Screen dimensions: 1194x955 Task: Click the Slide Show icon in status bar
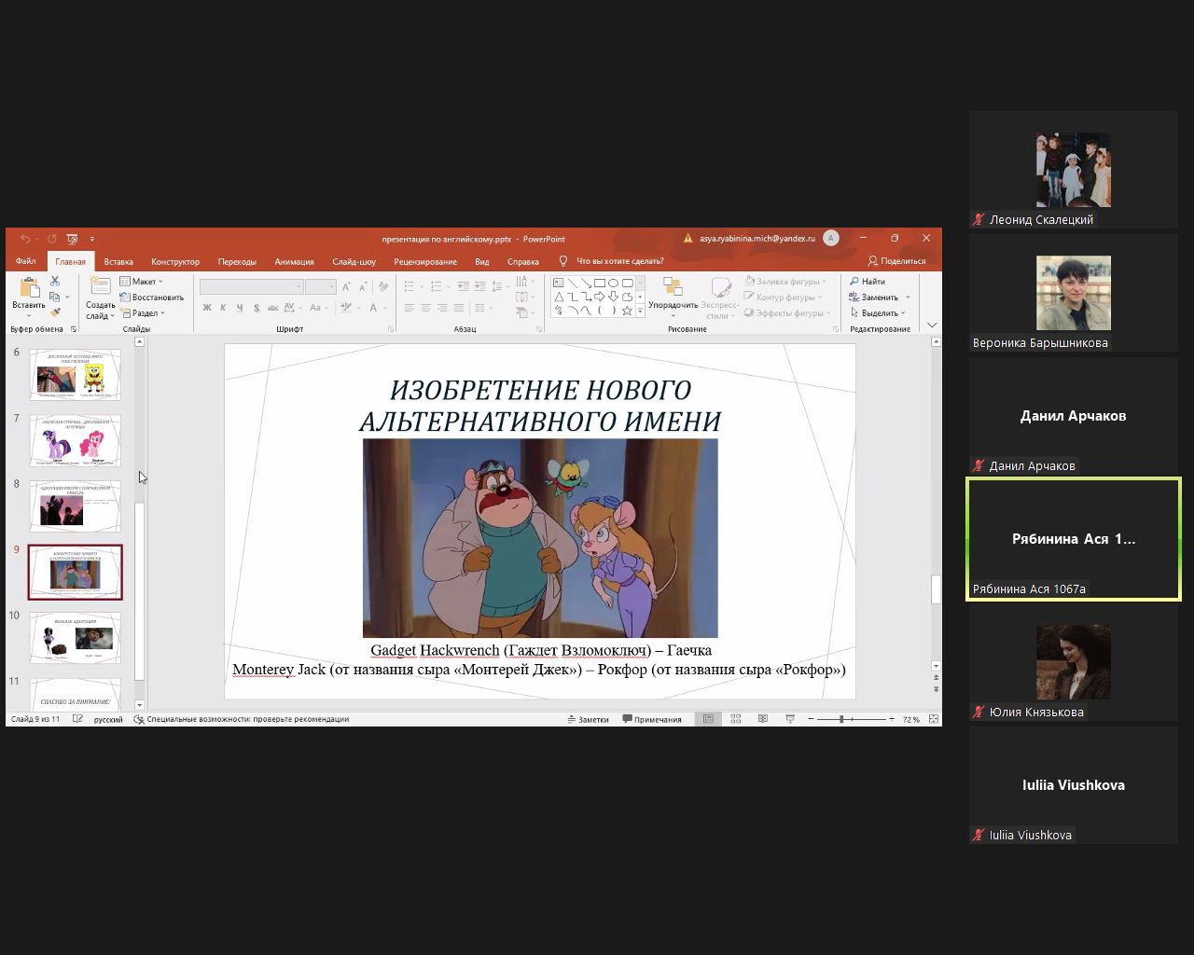click(x=790, y=719)
